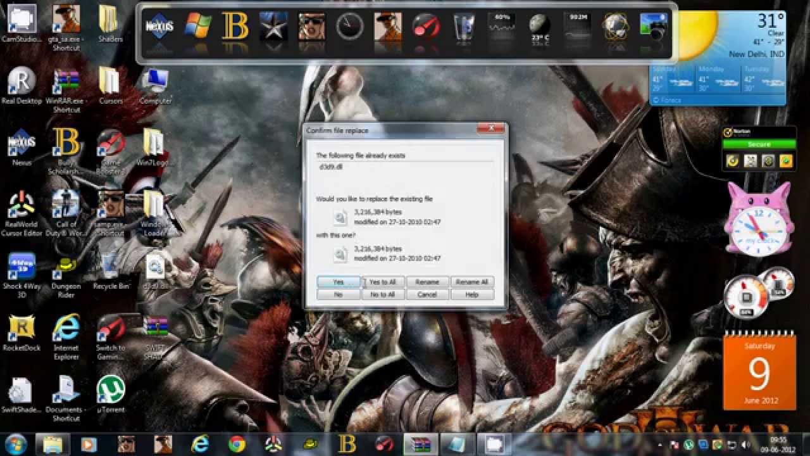Select RealWorld Cursor Editor icon

(x=22, y=214)
